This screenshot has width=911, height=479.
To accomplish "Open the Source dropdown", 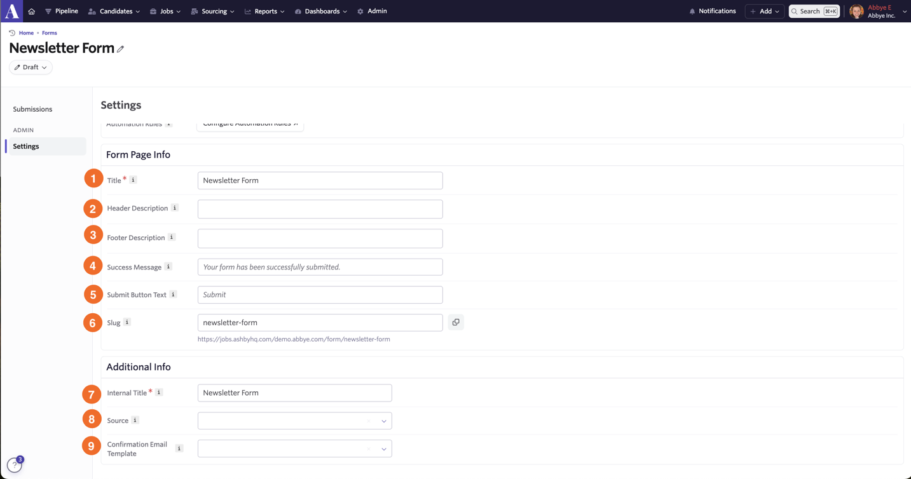I will [294, 421].
